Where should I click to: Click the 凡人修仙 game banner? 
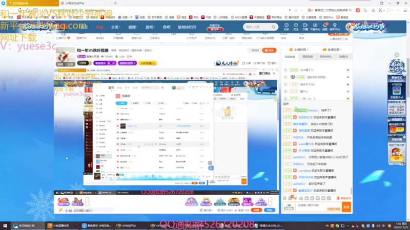click(227, 63)
